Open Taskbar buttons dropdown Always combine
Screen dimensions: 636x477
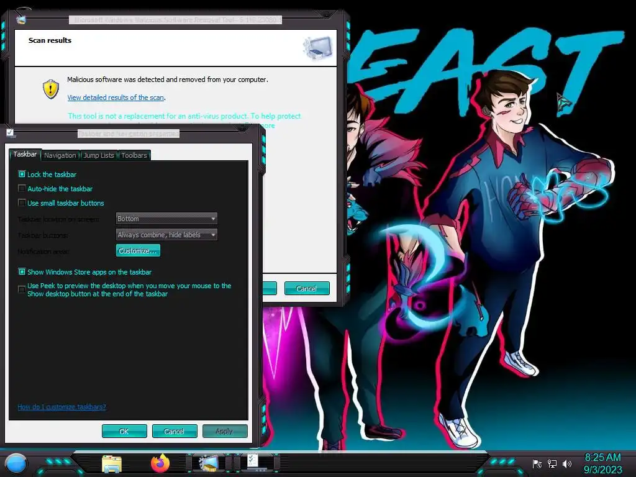(x=166, y=234)
